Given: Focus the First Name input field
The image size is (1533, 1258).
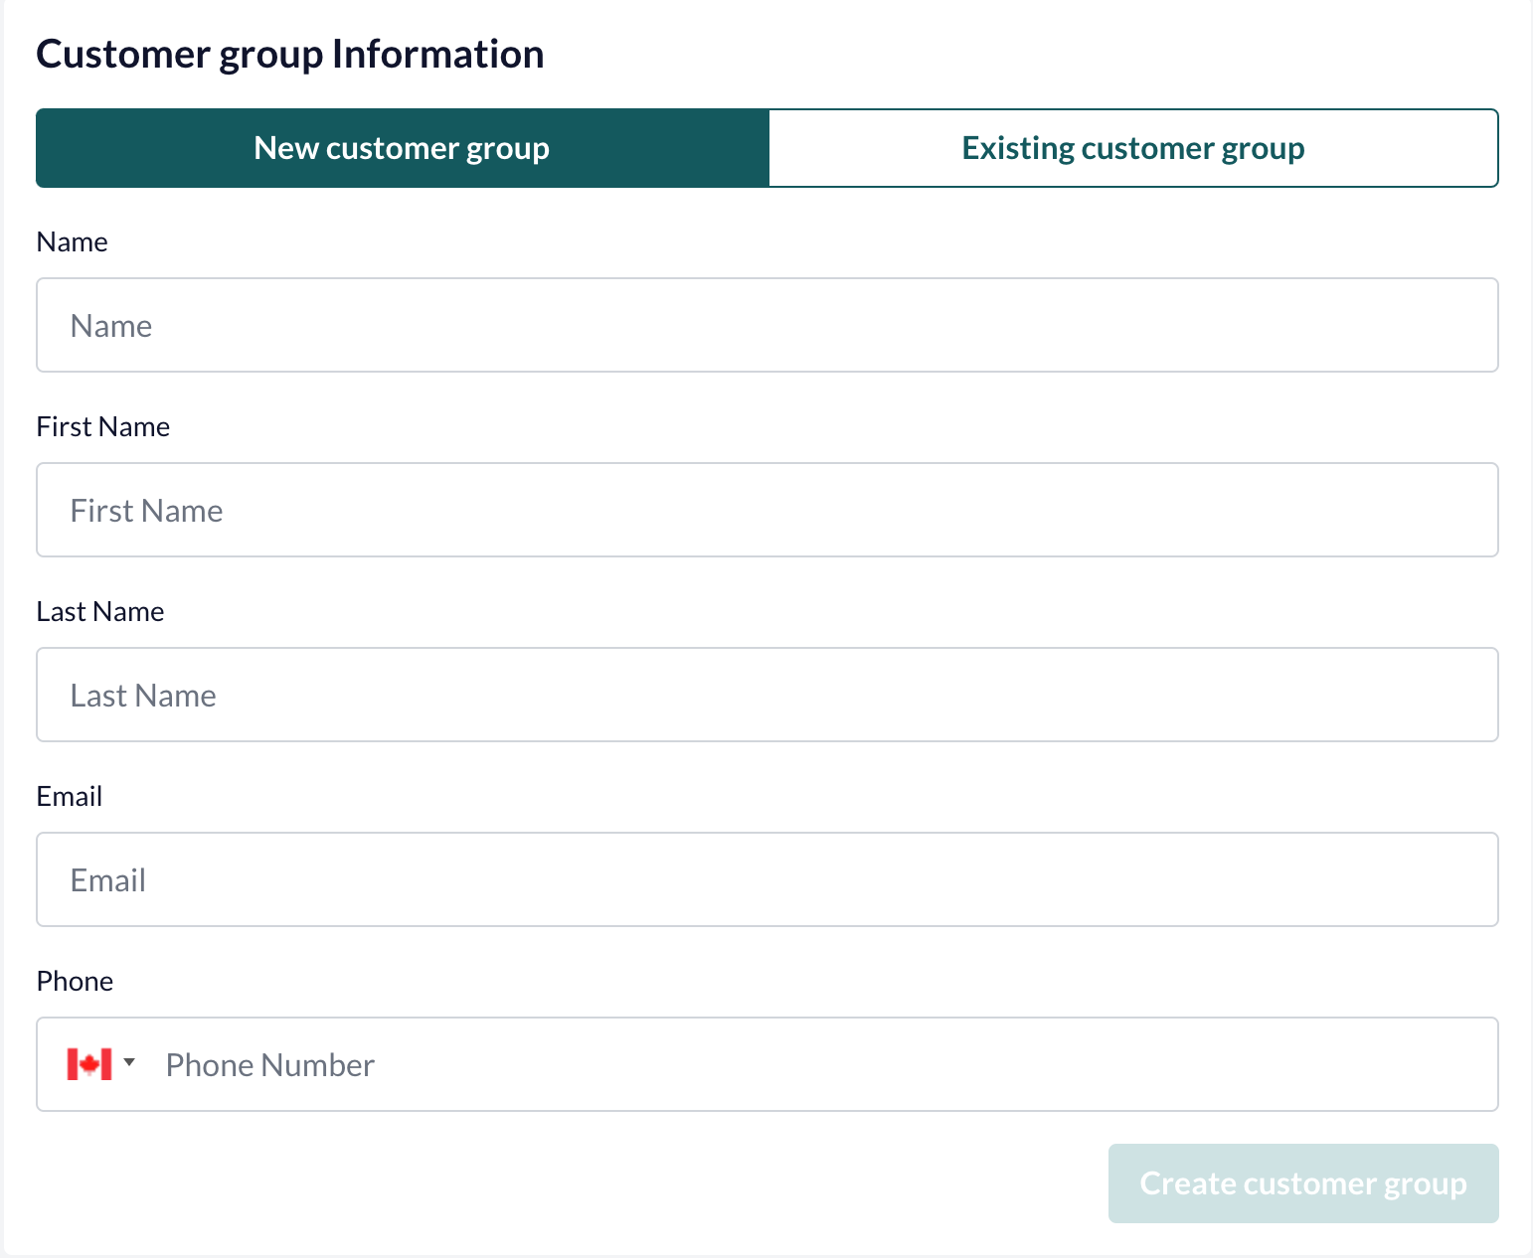Looking at the screenshot, I should pos(767,510).
